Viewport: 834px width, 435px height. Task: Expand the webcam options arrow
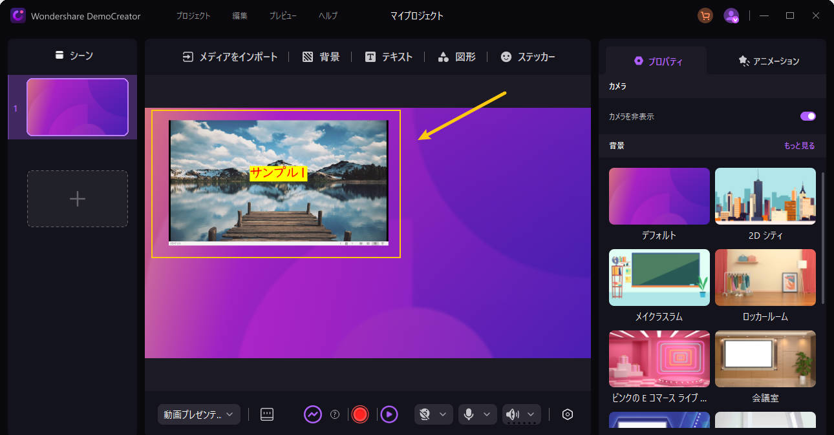(x=443, y=414)
